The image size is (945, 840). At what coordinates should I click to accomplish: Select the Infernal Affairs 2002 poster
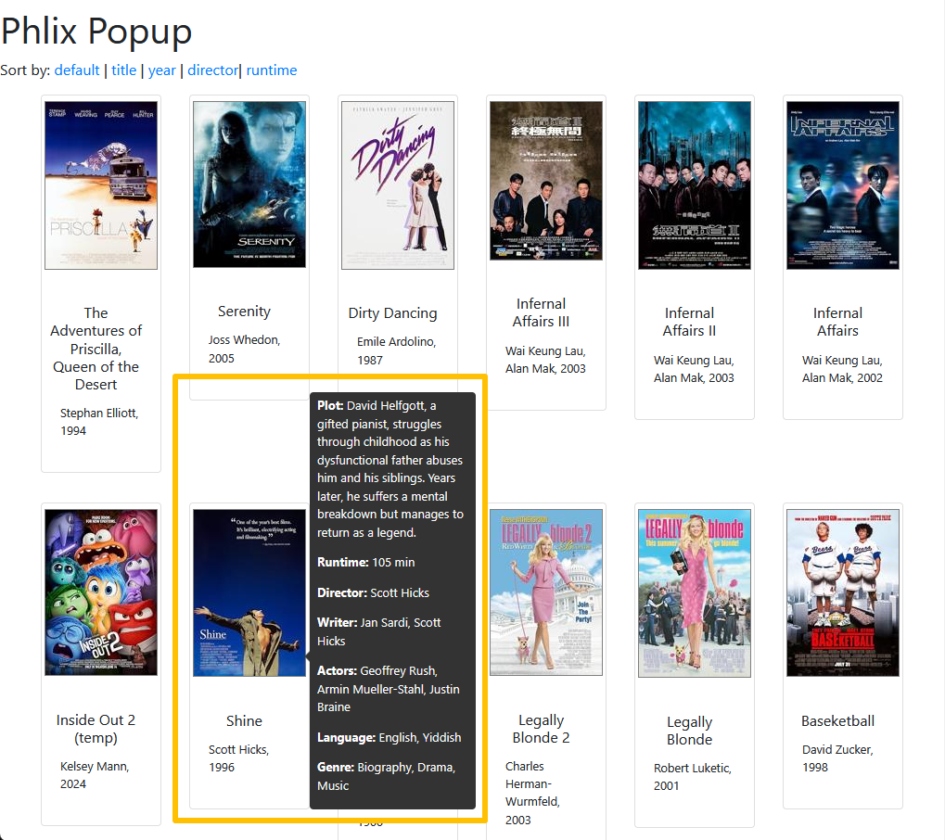[x=843, y=185]
